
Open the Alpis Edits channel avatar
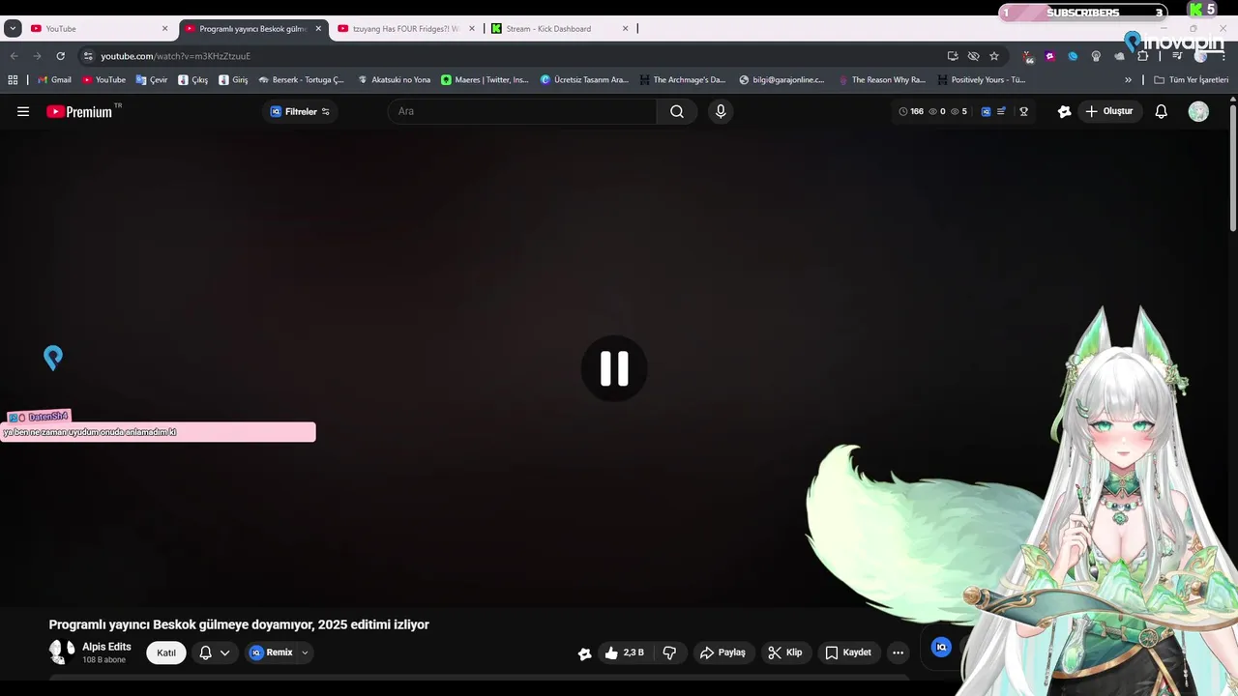[x=62, y=652]
